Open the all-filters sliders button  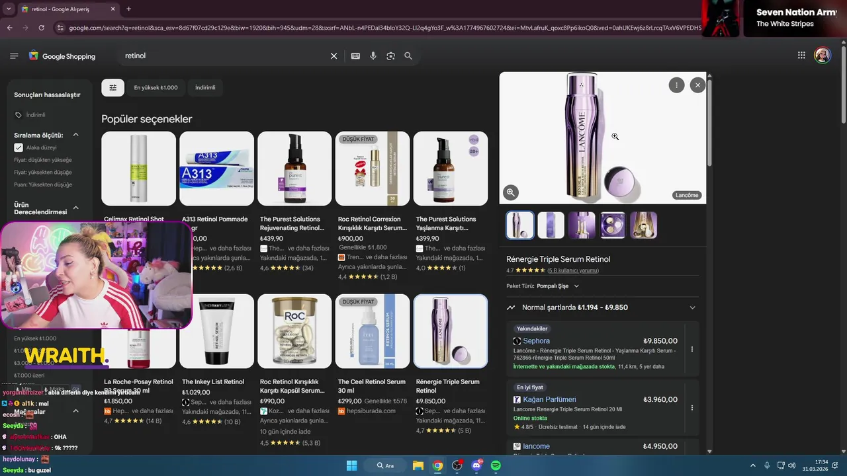point(112,87)
